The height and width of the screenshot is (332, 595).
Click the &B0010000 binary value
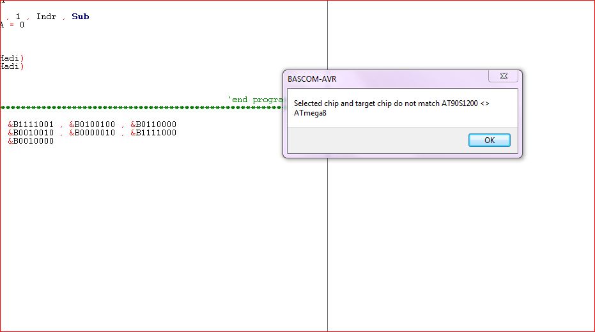point(31,141)
